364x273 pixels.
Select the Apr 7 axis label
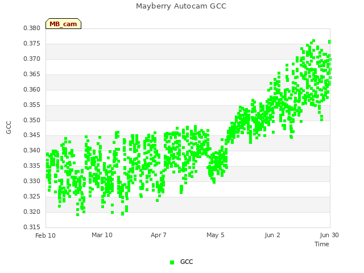[159, 235]
